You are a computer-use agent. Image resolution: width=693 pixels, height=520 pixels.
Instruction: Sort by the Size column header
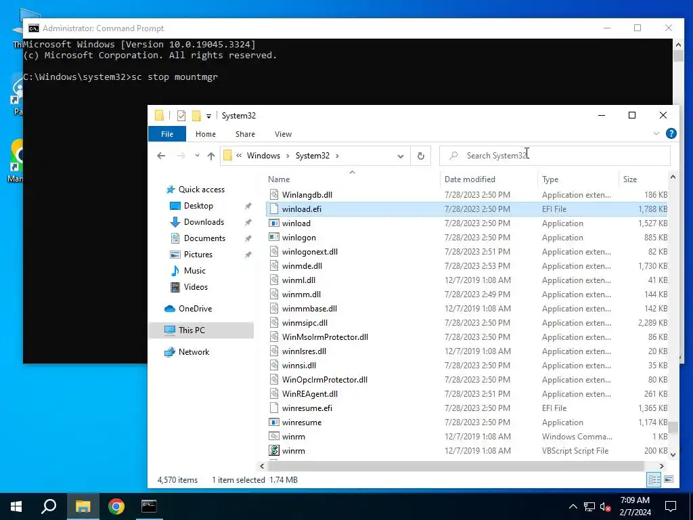tap(630, 179)
